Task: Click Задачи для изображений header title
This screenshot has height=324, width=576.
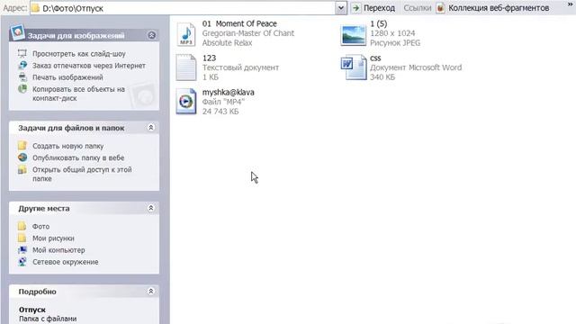Action: (x=76, y=36)
